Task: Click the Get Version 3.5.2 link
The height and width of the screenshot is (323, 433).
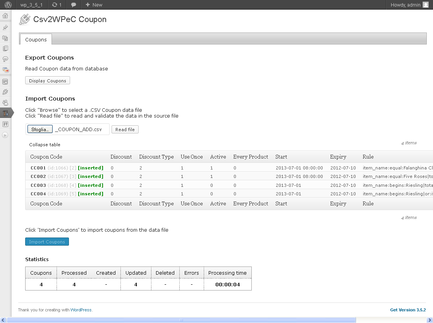Action: coord(408,310)
